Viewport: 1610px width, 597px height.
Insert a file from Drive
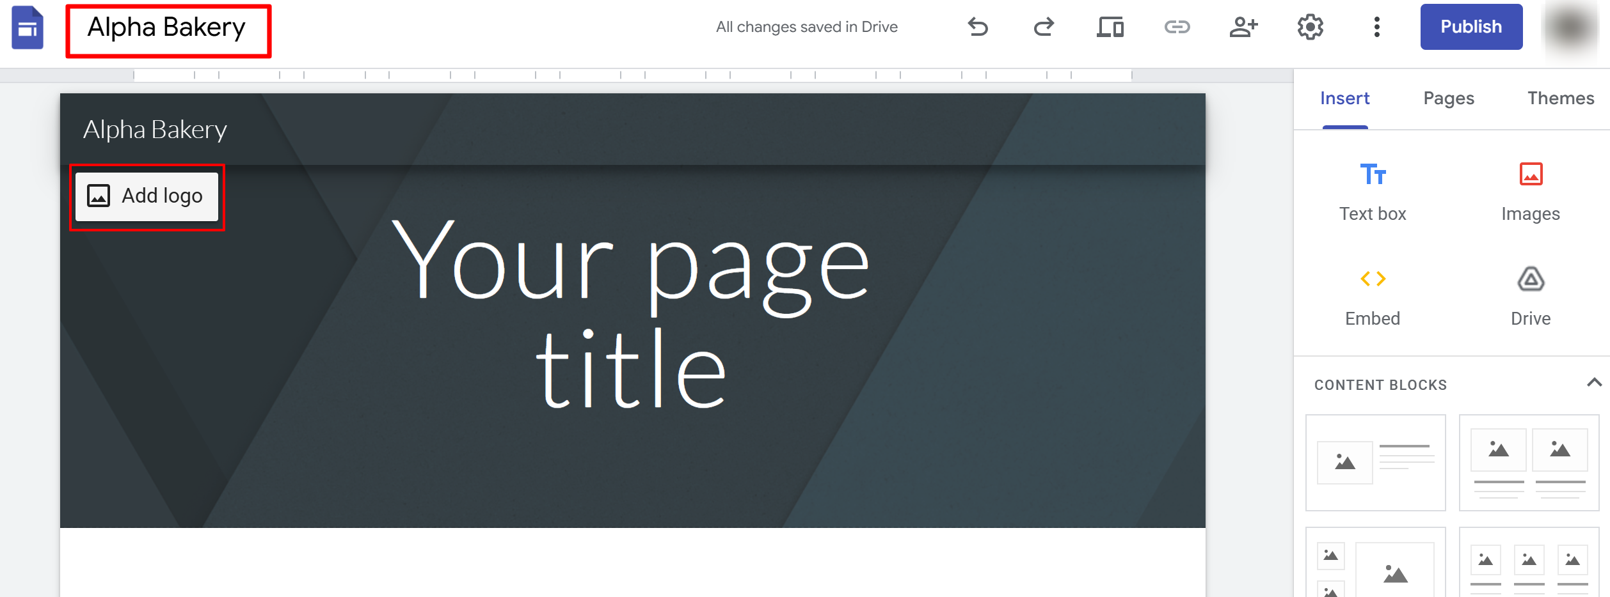1531,297
